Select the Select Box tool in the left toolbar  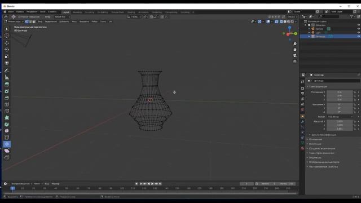(x=7, y=29)
